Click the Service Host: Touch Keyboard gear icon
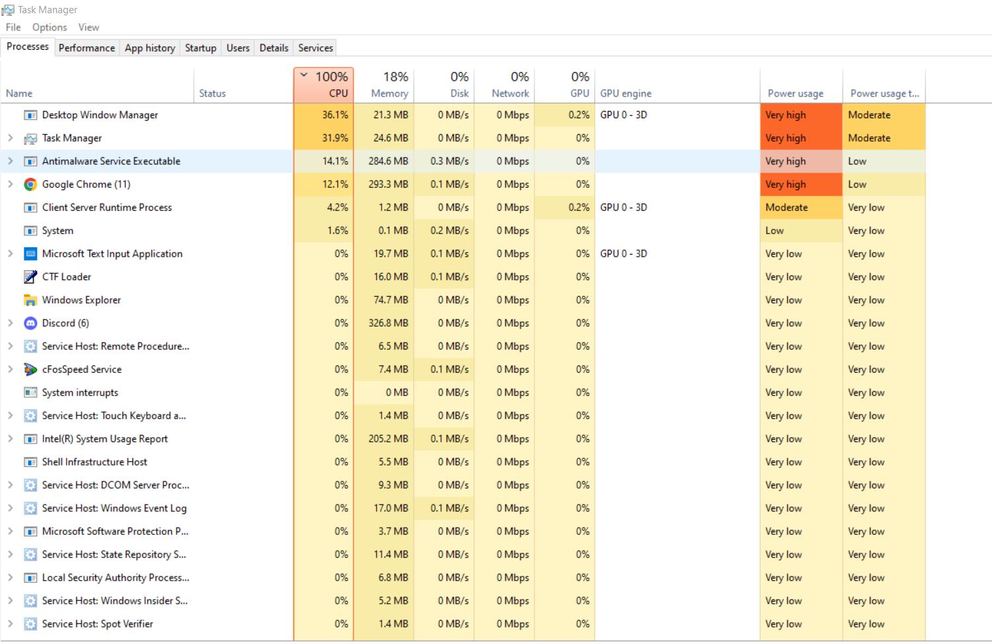Screen dimensions: 992x644 pos(30,416)
